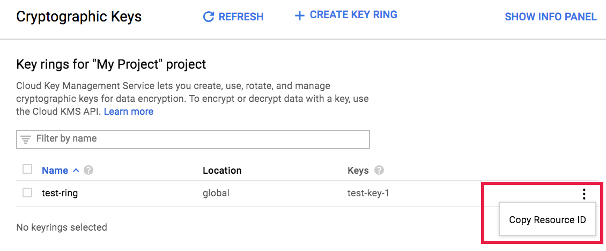Open the test-ring key ring
Image resolution: width=606 pixels, height=251 pixels.
(x=60, y=193)
